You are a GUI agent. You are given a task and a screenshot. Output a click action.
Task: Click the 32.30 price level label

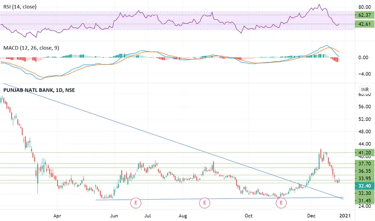coord(365,193)
